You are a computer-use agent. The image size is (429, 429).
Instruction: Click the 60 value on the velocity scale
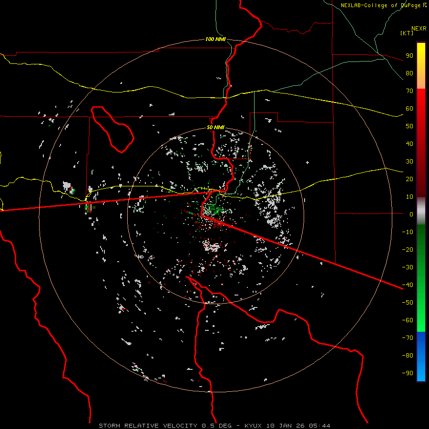point(409,108)
